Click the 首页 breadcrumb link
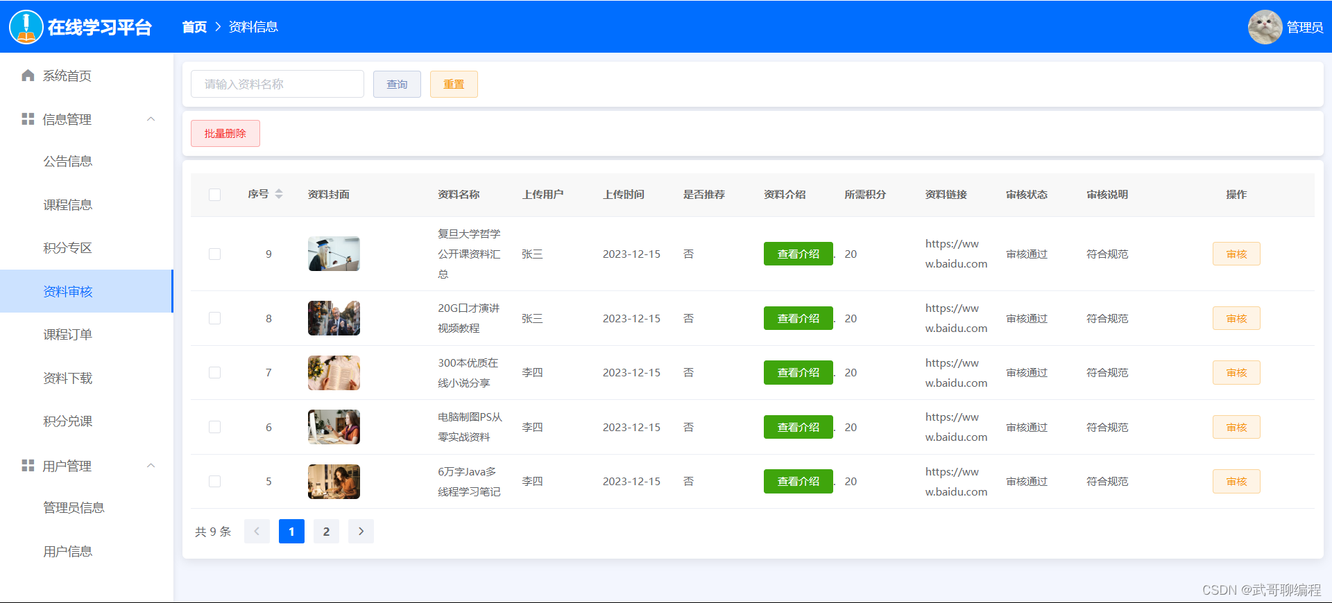Viewport: 1332px width, 603px height. click(194, 27)
